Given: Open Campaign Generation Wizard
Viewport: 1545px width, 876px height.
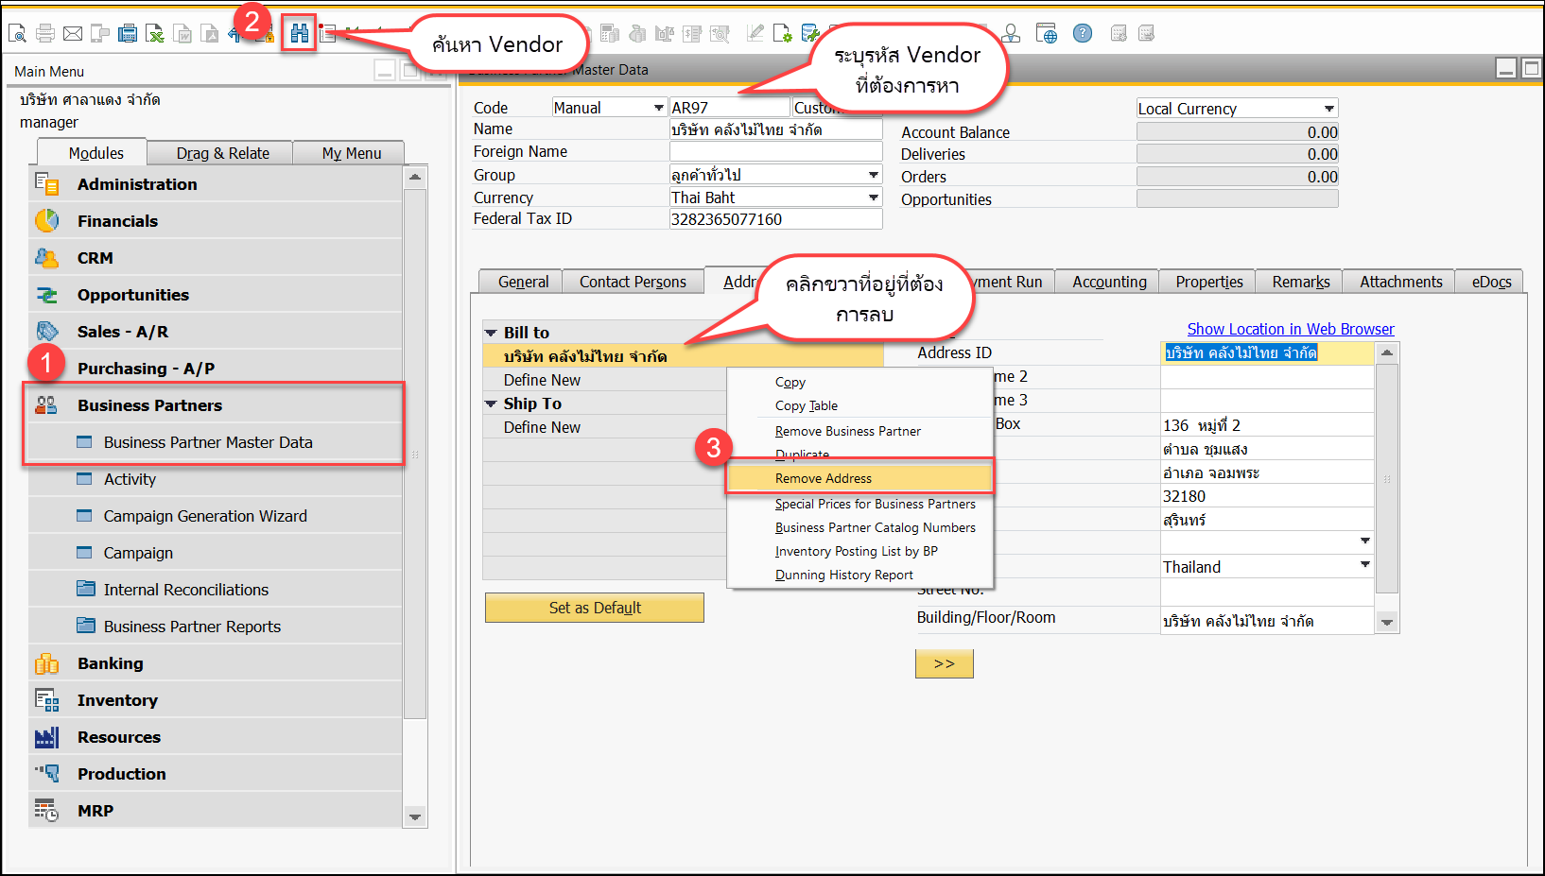Looking at the screenshot, I should [216, 516].
